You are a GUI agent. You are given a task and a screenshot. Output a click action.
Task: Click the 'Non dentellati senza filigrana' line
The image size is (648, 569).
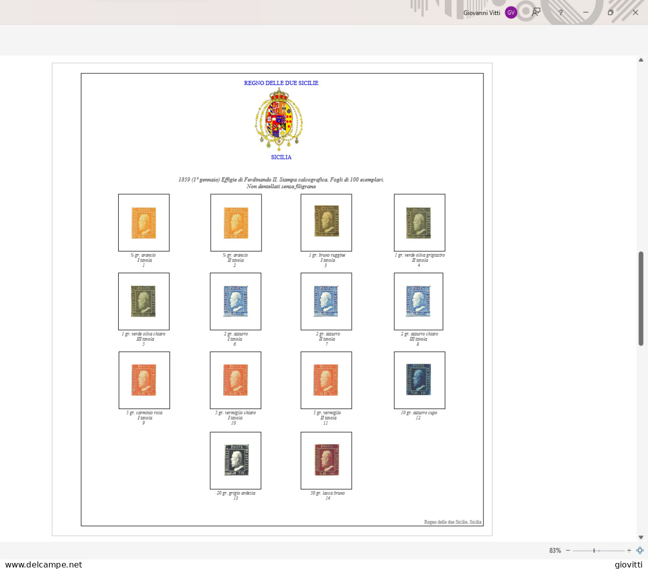(x=281, y=187)
